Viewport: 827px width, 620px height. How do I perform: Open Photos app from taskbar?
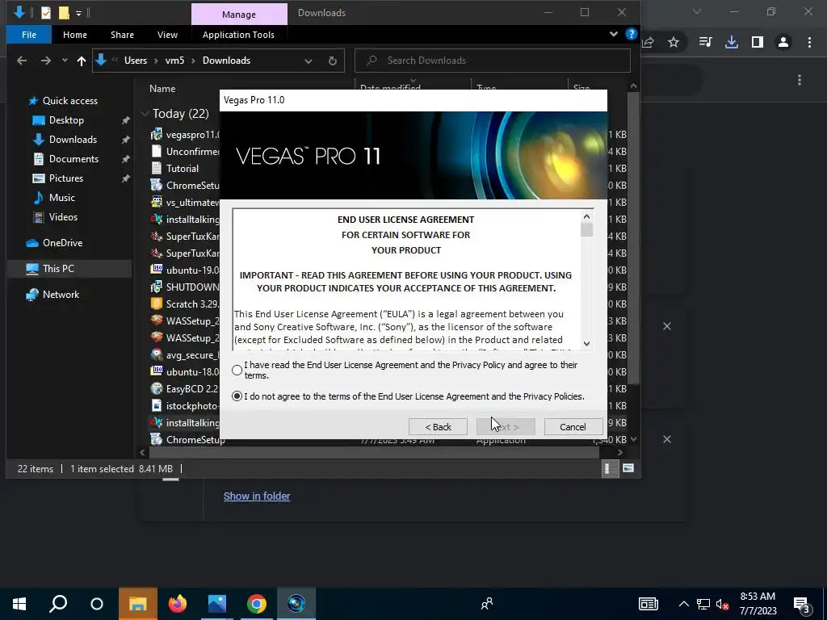216,604
